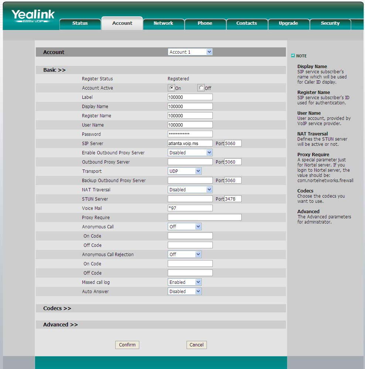Open the Auto Answer dropdown

click(x=185, y=291)
